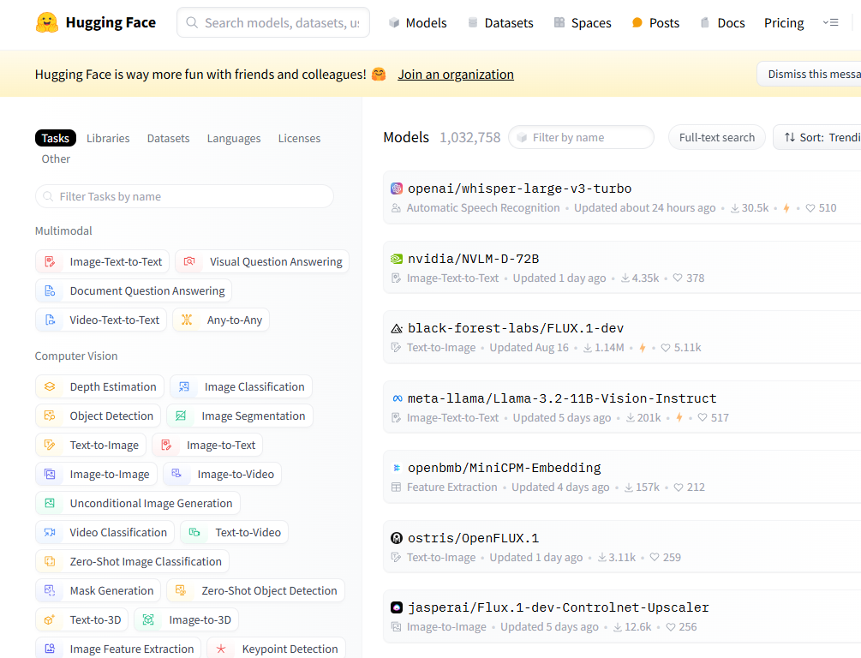This screenshot has width=861, height=658.
Task: Click the Join an organization link
Action: click(456, 75)
